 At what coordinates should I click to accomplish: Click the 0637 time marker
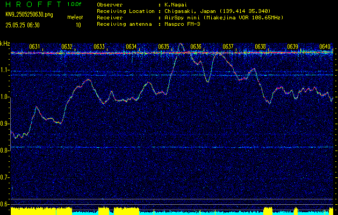(x=228, y=47)
